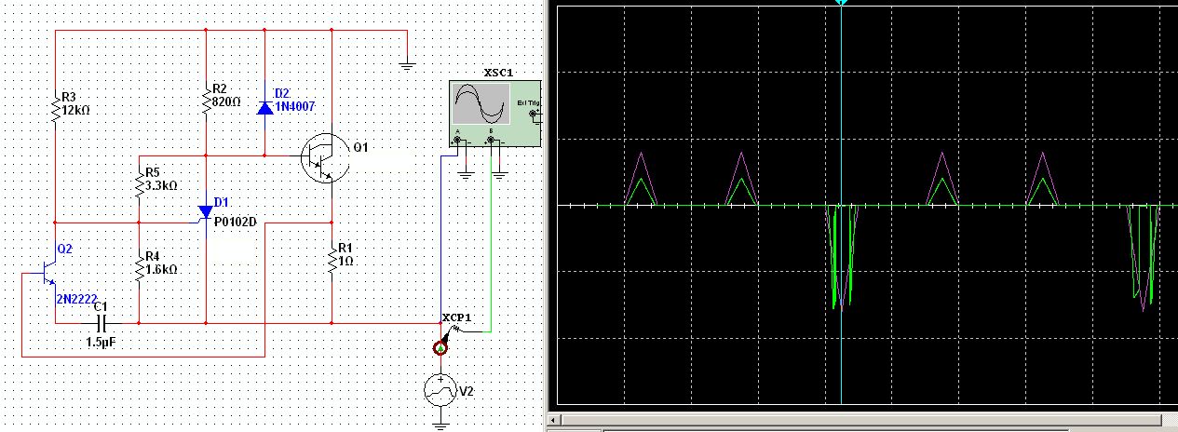This screenshot has height=432, width=1178.
Task: Click the "2N2222" label text
Action: [x=77, y=298]
